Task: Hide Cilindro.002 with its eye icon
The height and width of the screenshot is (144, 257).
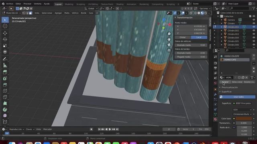Action: tap(254, 30)
